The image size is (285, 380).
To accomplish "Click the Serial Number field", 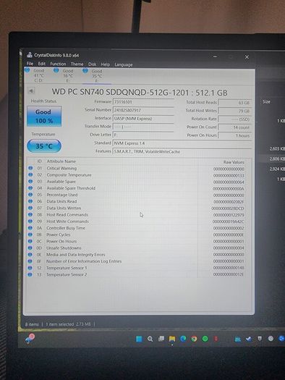I will tap(143, 110).
